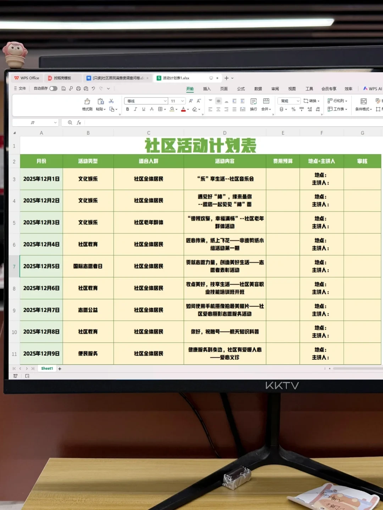Add a new sheet with plus button

point(60,369)
